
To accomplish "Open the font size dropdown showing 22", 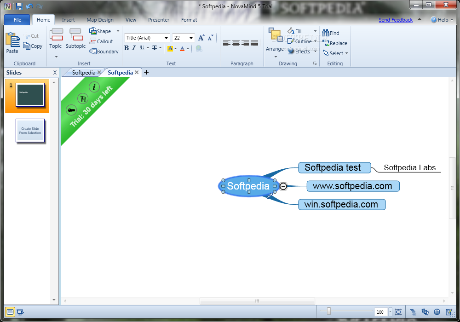I will [x=191, y=38].
